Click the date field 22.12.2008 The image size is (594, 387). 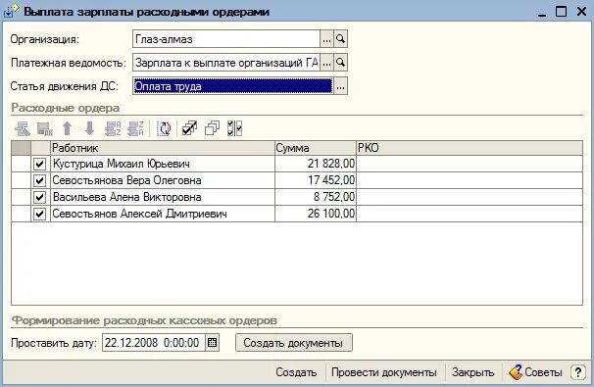154,343
